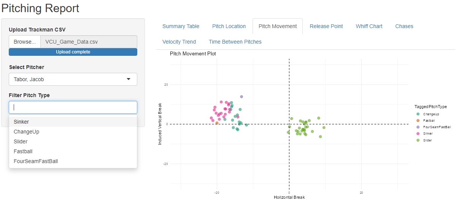Click the Slider legend green dot
The width and height of the screenshot is (456, 212).
[418, 140]
